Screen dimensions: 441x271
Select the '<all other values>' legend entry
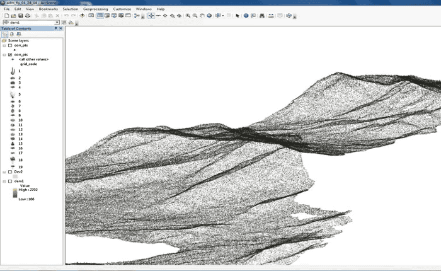click(33, 59)
